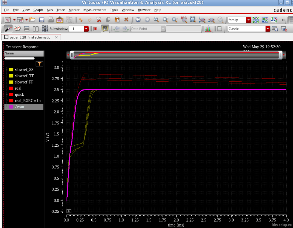Swap strip order with up-down arrows icon

point(274,20)
